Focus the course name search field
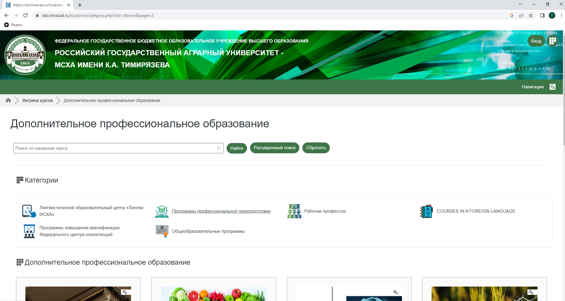565x301 pixels. coord(115,148)
